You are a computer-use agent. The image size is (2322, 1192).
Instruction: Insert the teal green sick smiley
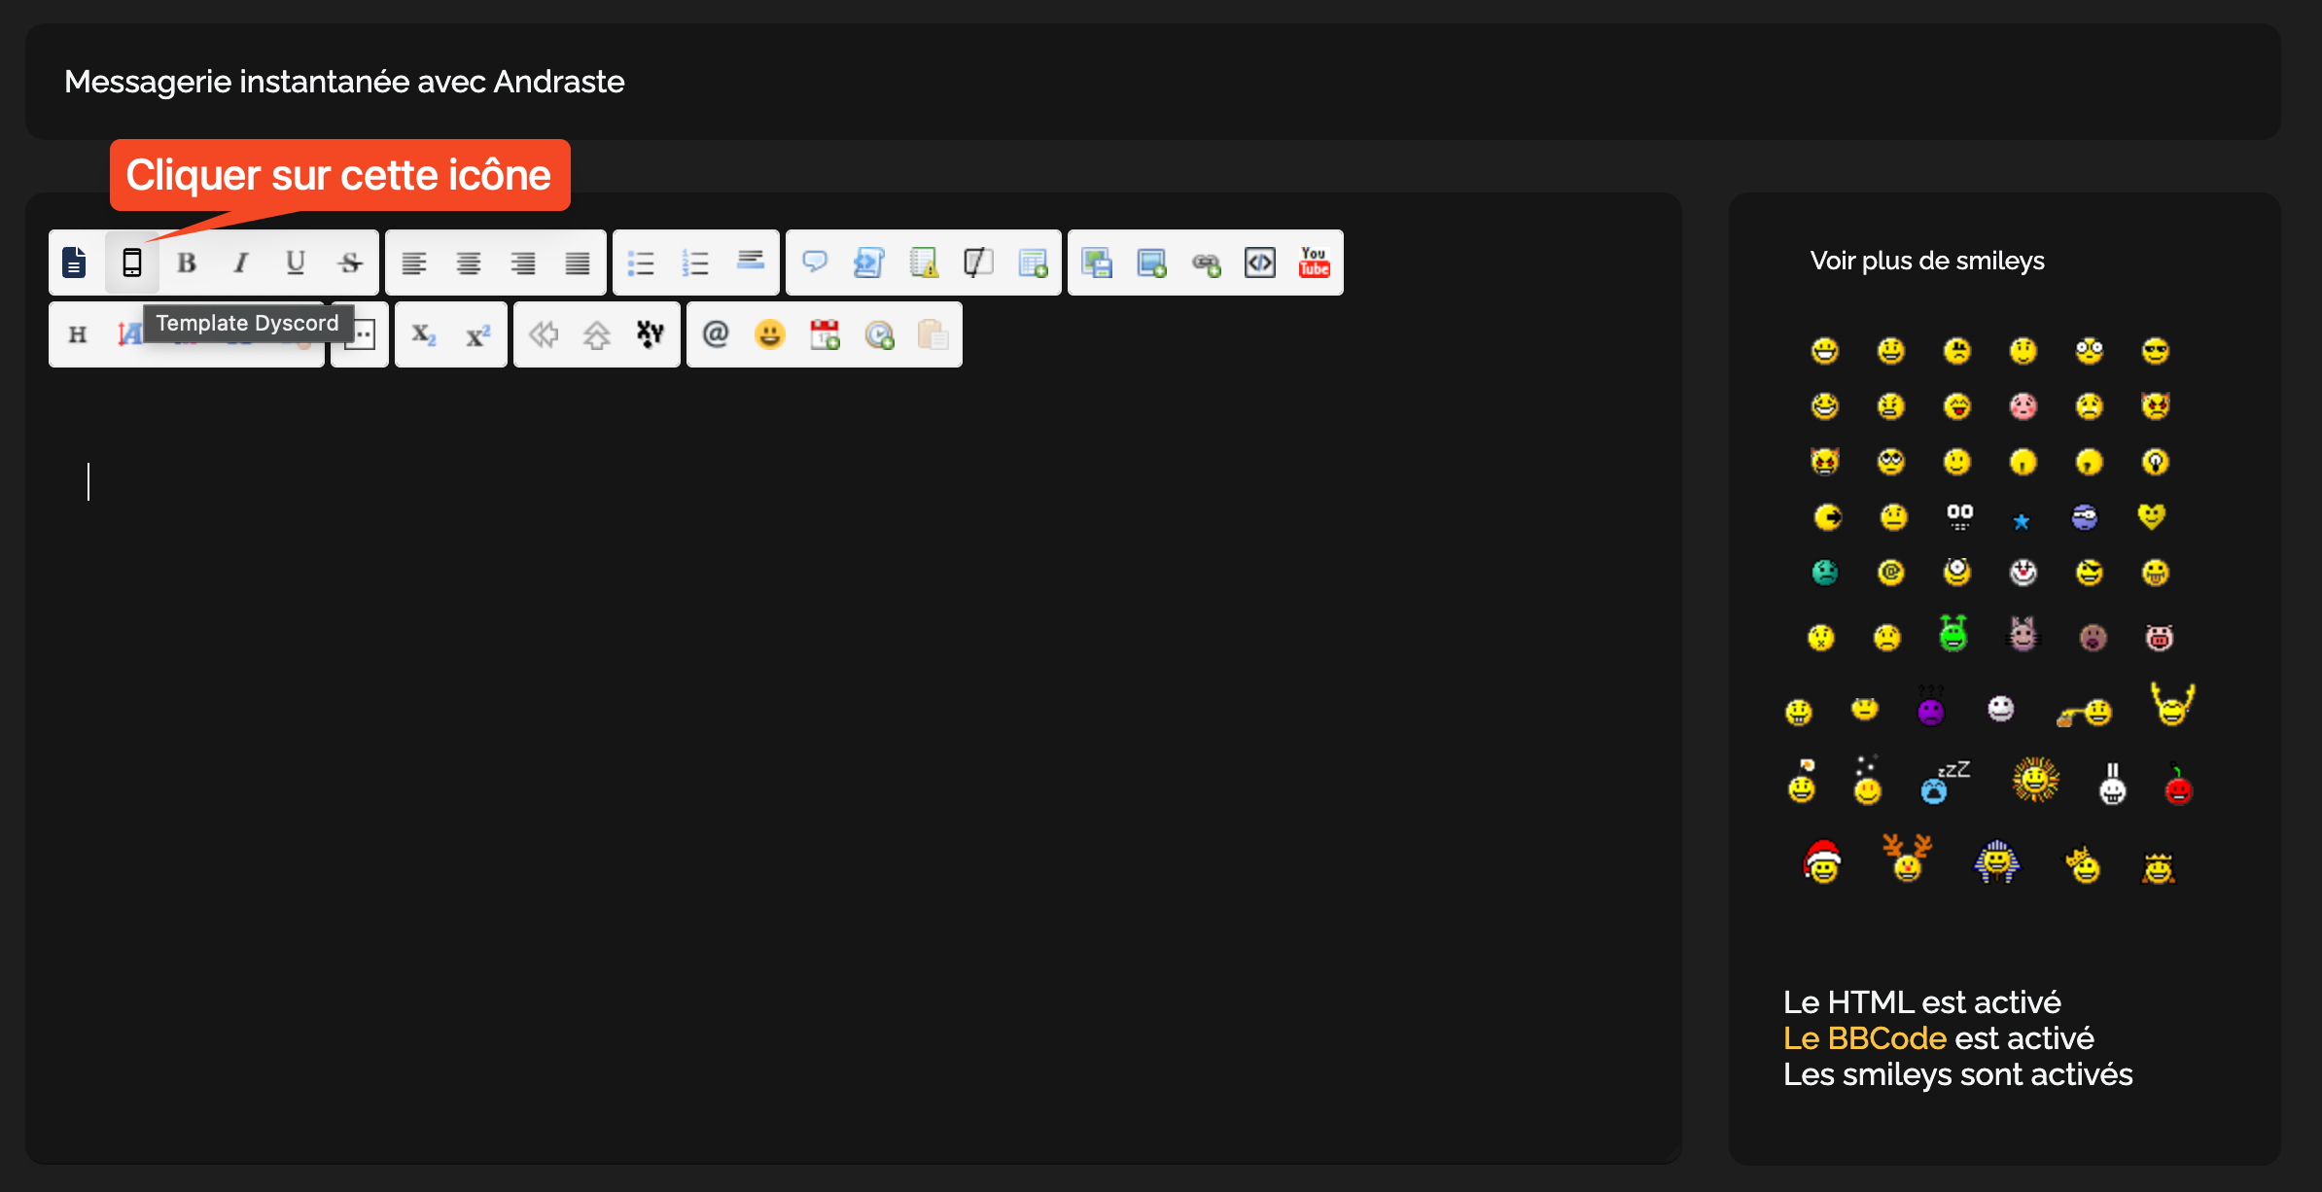point(1825,573)
